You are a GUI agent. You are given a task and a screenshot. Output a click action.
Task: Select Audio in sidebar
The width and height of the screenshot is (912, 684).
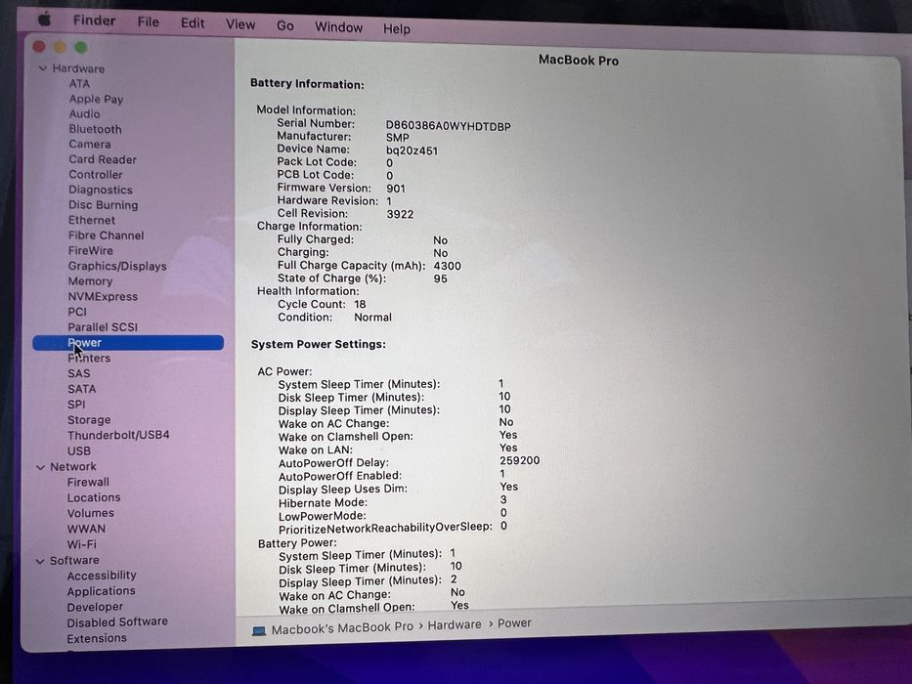84,114
